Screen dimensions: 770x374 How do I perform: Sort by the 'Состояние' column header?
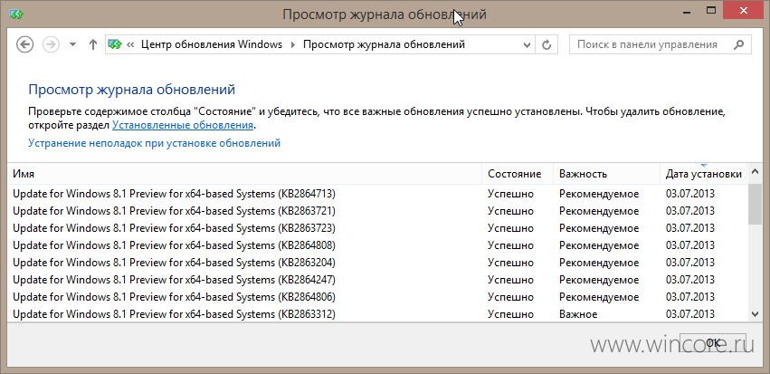click(x=518, y=174)
